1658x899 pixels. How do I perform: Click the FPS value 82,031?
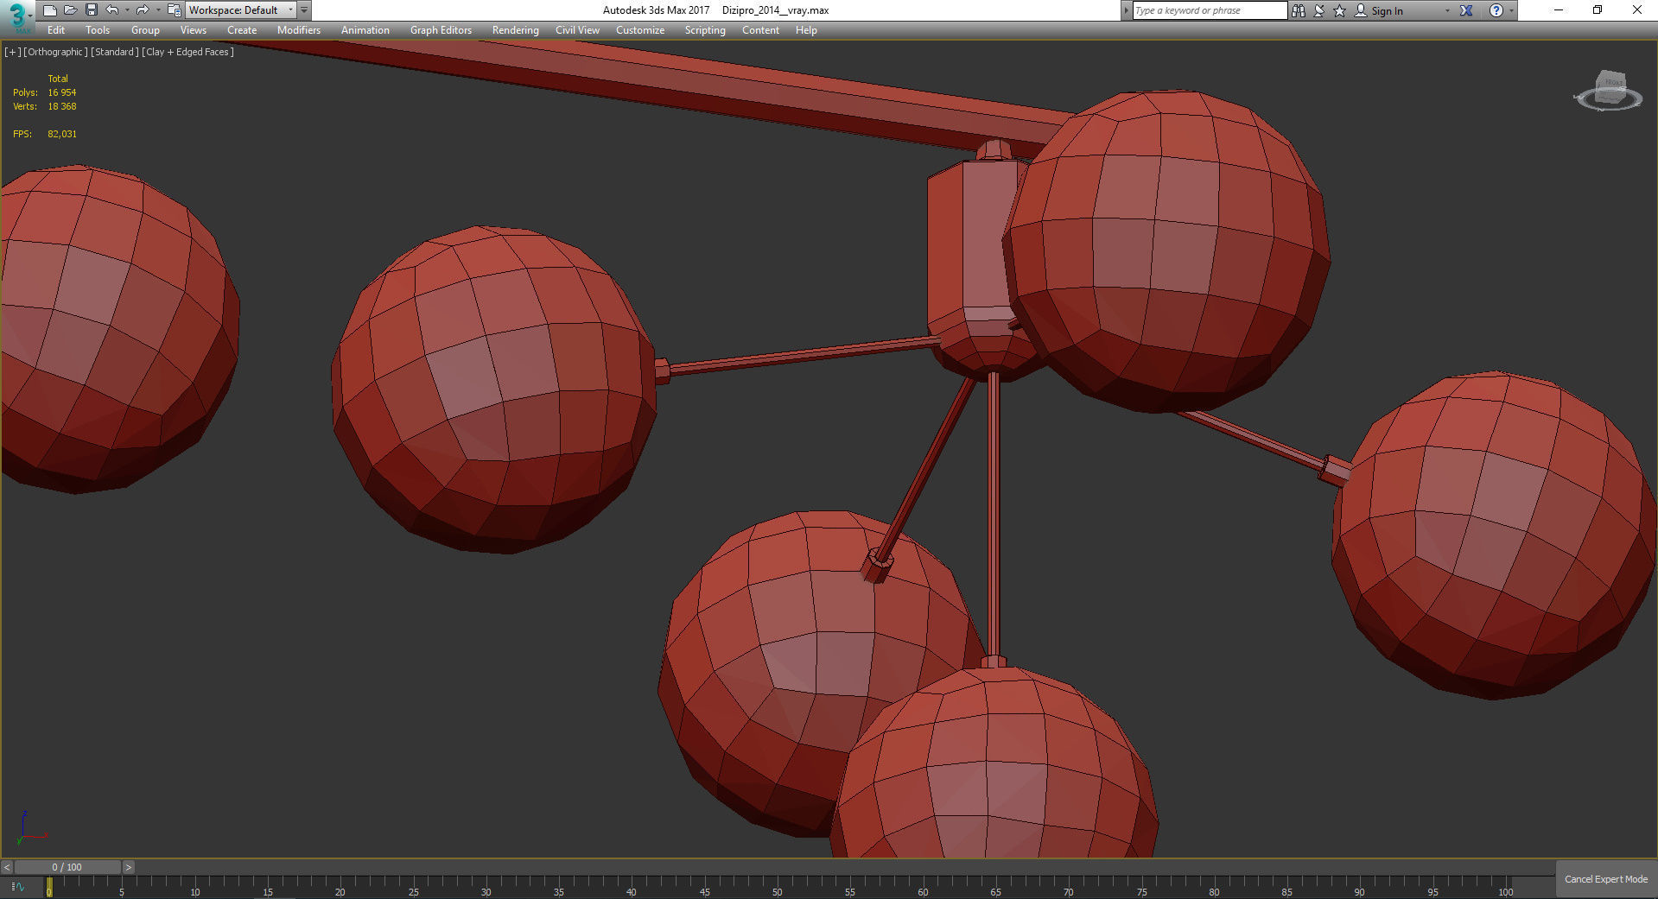pyautogui.click(x=62, y=134)
